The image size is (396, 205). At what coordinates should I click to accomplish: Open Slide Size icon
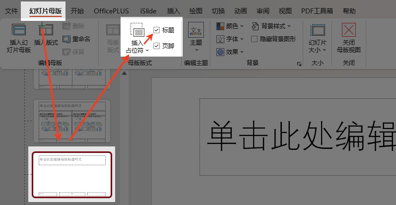tap(317, 31)
